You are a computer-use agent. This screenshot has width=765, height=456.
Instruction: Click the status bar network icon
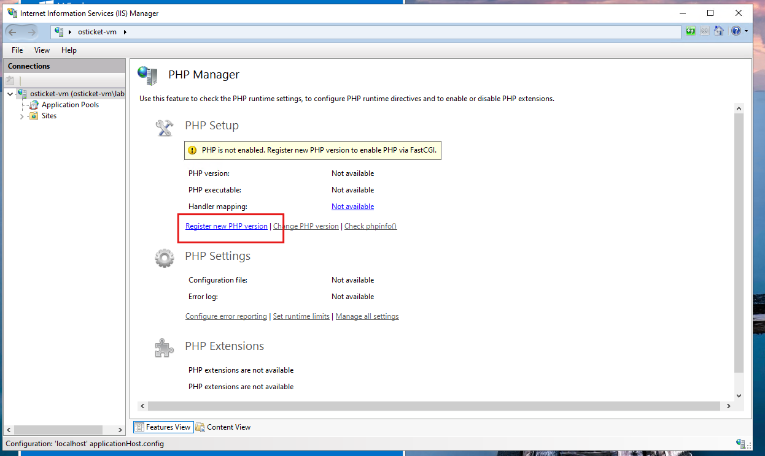[740, 443]
